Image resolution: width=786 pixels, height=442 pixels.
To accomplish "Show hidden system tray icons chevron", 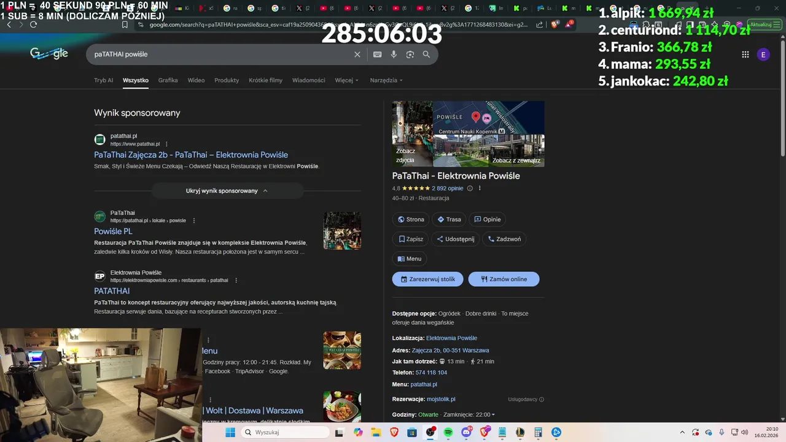I will pos(682,432).
